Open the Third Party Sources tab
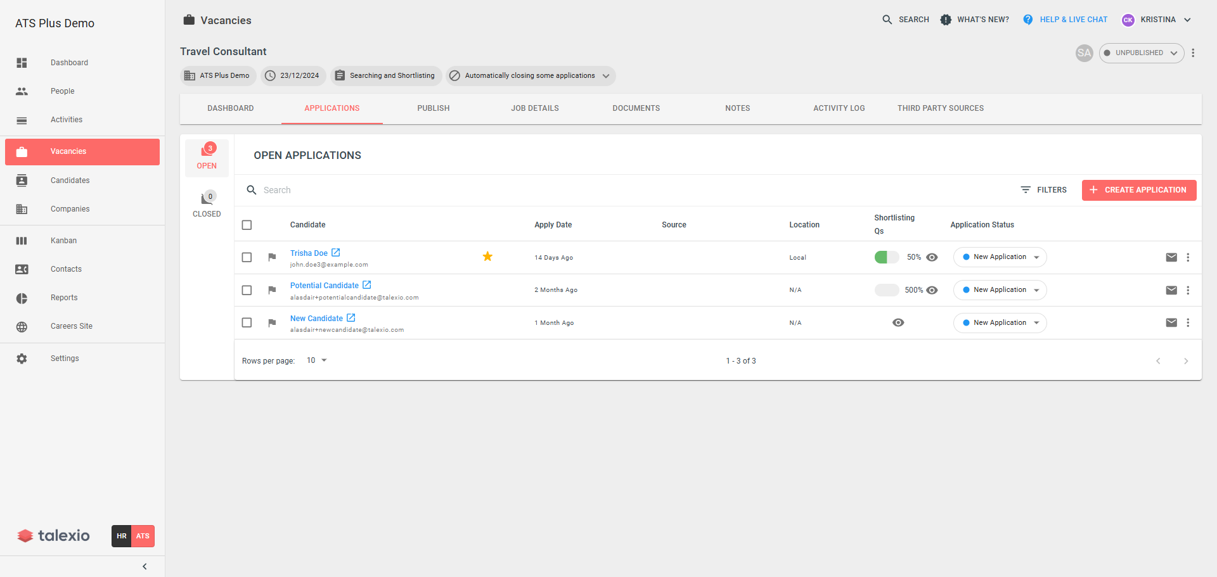Screen dimensions: 1217x577 click(x=941, y=108)
